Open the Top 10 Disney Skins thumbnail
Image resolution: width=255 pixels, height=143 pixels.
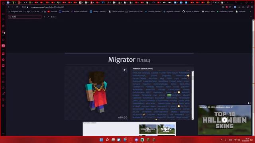click(x=166, y=129)
